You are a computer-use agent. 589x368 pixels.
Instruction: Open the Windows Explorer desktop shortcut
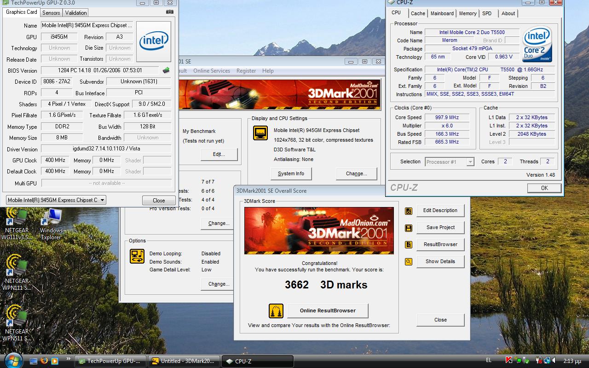(51, 224)
